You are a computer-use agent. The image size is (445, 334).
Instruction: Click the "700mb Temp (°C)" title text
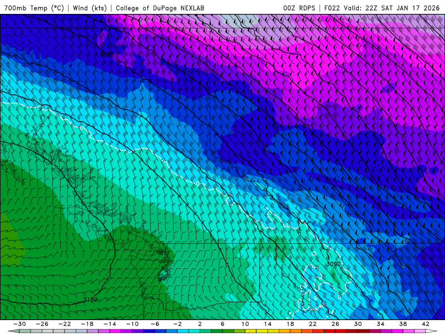34,8
